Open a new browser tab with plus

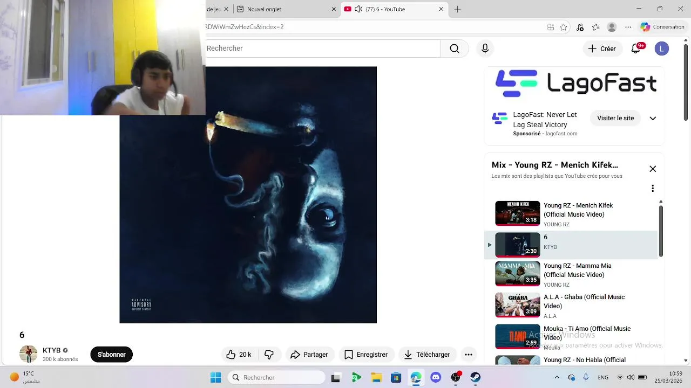coord(458,9)
